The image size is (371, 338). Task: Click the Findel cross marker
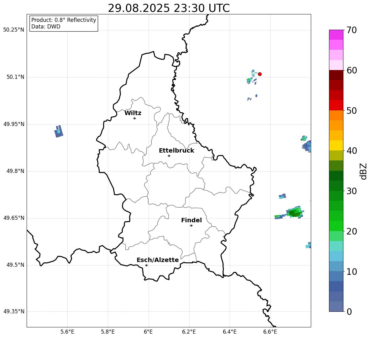point(191,225)
